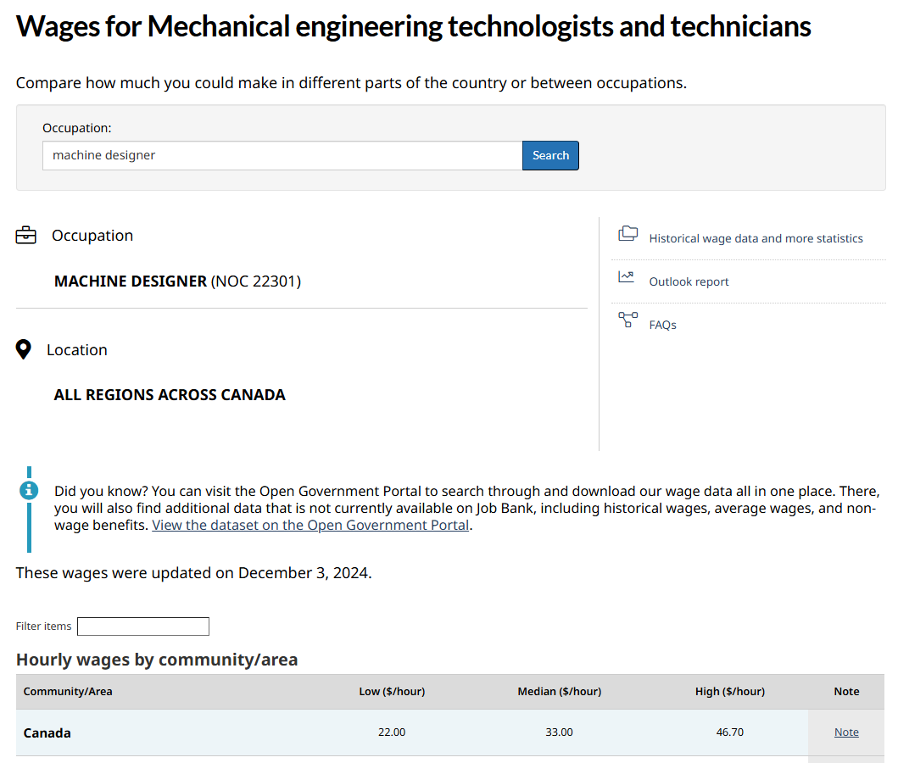Click the Occupation search text field

click(x=282, y=156)
